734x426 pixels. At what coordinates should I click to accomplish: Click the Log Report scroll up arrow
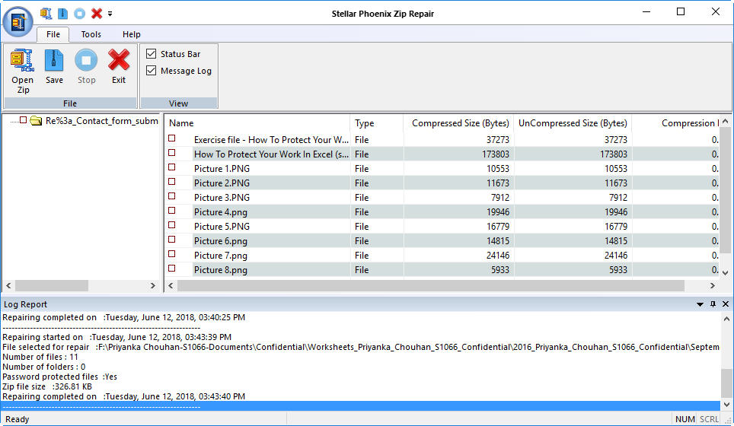pos(726,319)
